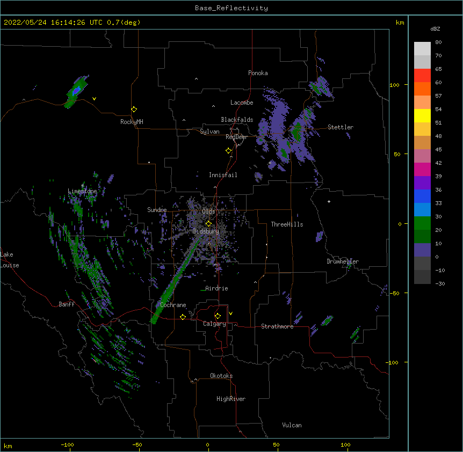463x452 pixels.
Task: Click the purple 10 dBZ legend color
Action: coord(422,250)
